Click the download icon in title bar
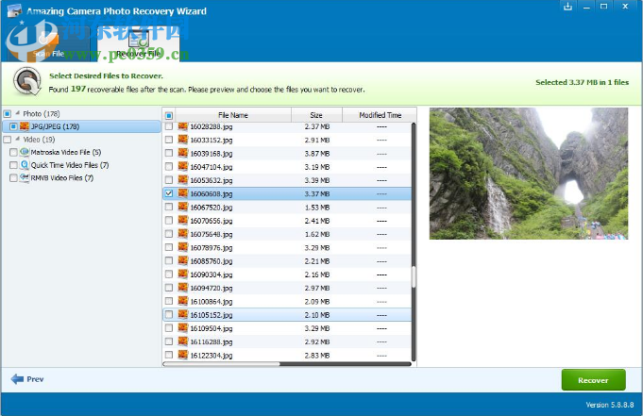The width and height of the screenshot is (643, 416). tap(567, 7)
